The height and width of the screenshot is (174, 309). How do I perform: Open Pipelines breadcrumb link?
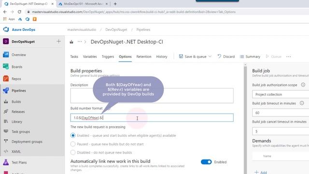pyautogui.click(x=143, y=29)
